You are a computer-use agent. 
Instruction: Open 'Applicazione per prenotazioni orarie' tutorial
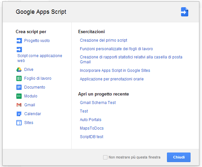point(112,79)
